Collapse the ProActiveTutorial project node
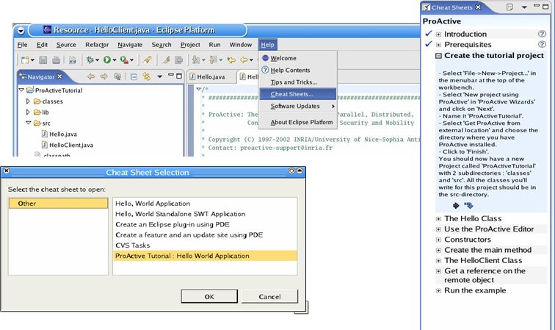 (21, 90)
